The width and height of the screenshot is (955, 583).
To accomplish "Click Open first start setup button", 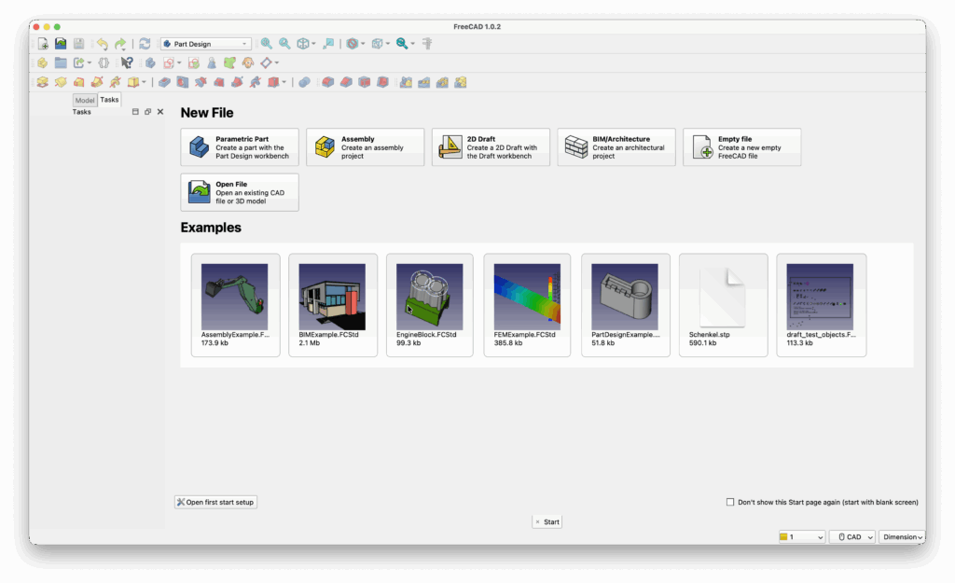I will tap(215, 502).
